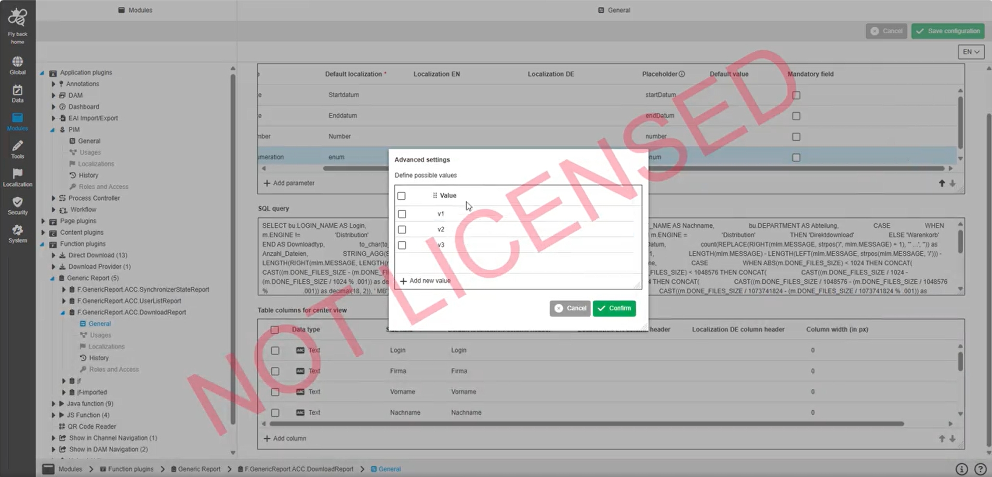Click the Placeholder info icon in the header
This screenshot has width=992, height=477.
click(682, 74)
